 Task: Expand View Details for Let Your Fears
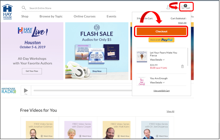pos(157,60)
